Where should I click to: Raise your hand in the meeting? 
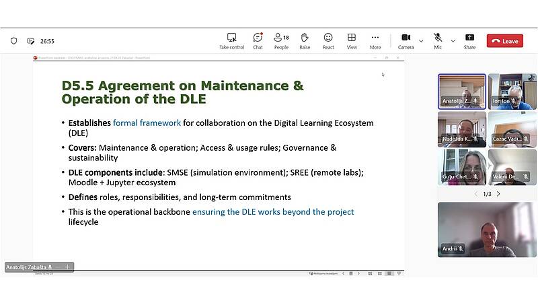coord(305,38)
